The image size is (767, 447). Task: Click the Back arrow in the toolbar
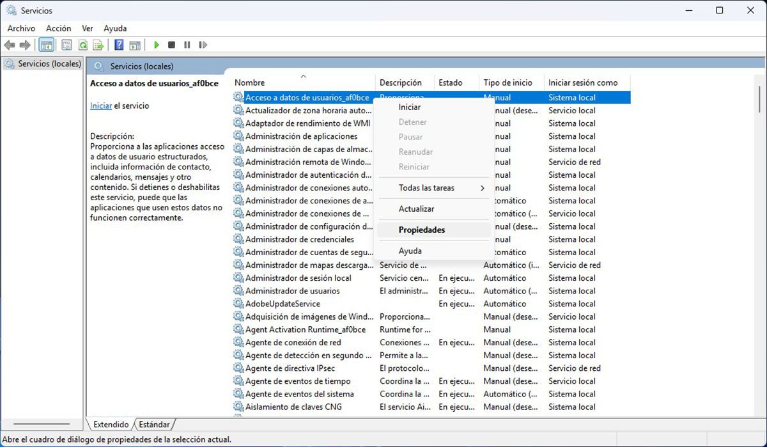[x=10, y=45]
